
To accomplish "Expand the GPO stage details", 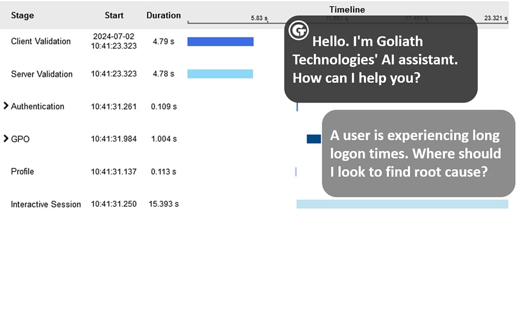I will click(x=6, y=139).
